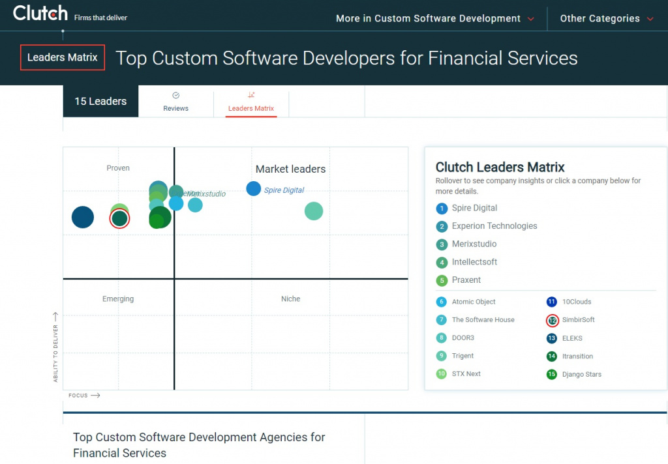Click Experion Technologies number 2 badge
Viewport: 668px width, 464px height.
tap(442, 226)
